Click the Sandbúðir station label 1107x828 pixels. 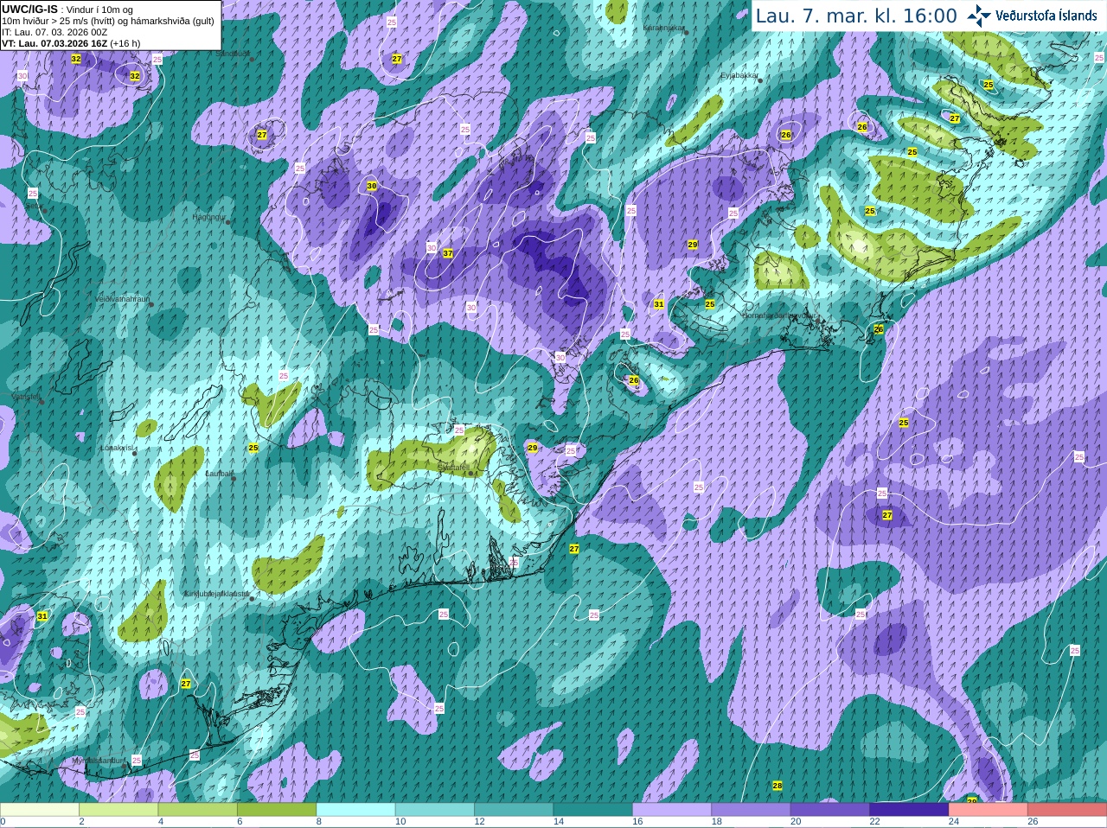(x=231, y=54)
